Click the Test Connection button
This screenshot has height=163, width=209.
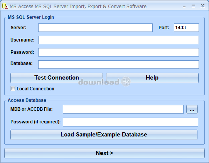pos(57,78)
